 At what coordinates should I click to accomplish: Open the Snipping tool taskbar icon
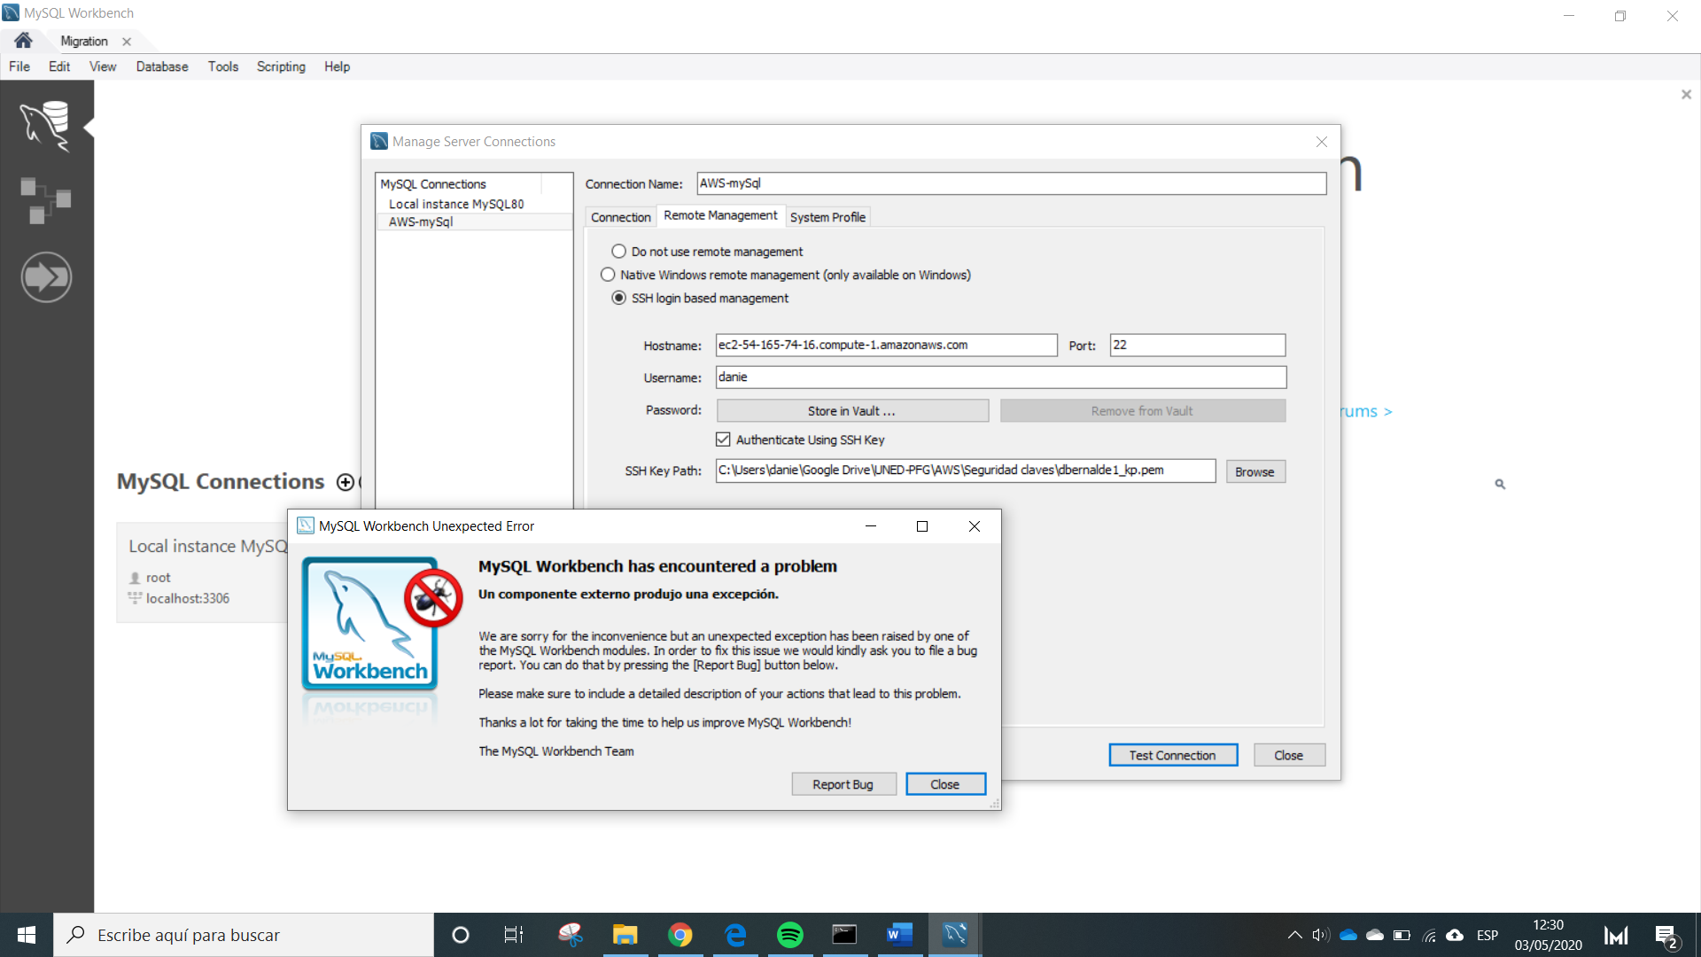point(571,935)
